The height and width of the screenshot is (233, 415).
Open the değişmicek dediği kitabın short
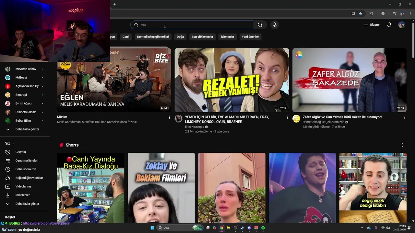[x=373, y=188]
